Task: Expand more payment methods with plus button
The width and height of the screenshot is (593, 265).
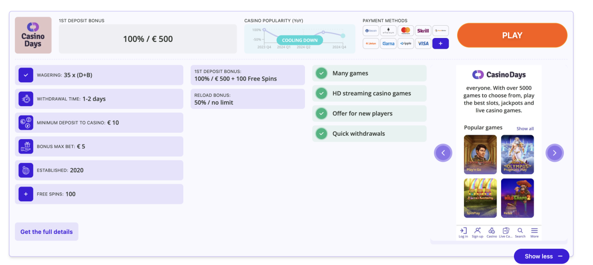Action: (x=440, y=43)
